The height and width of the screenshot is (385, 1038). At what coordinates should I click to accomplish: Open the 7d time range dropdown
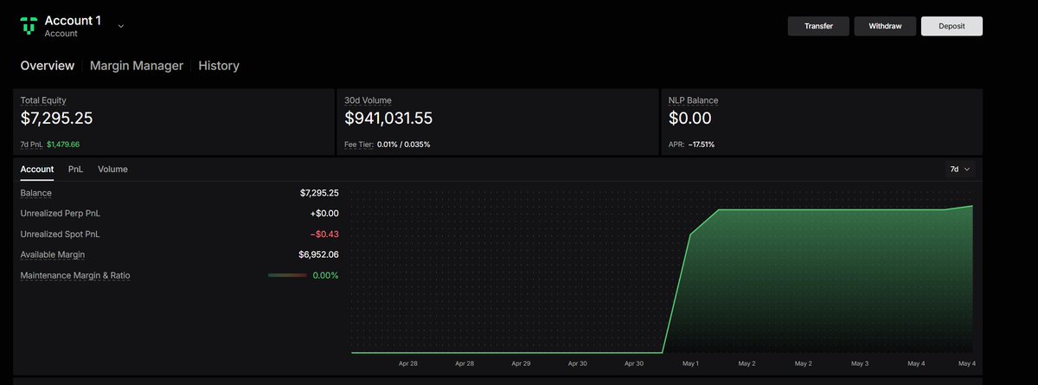coord(960,170)
